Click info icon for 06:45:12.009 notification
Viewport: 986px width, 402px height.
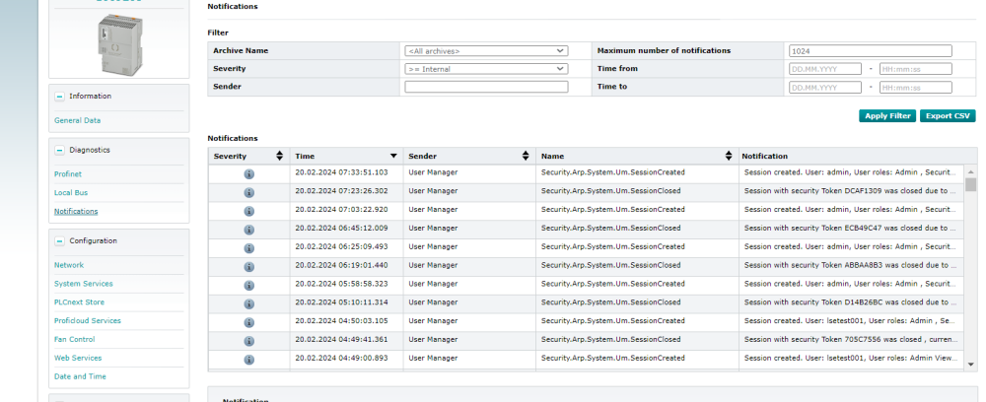(248, 229)
